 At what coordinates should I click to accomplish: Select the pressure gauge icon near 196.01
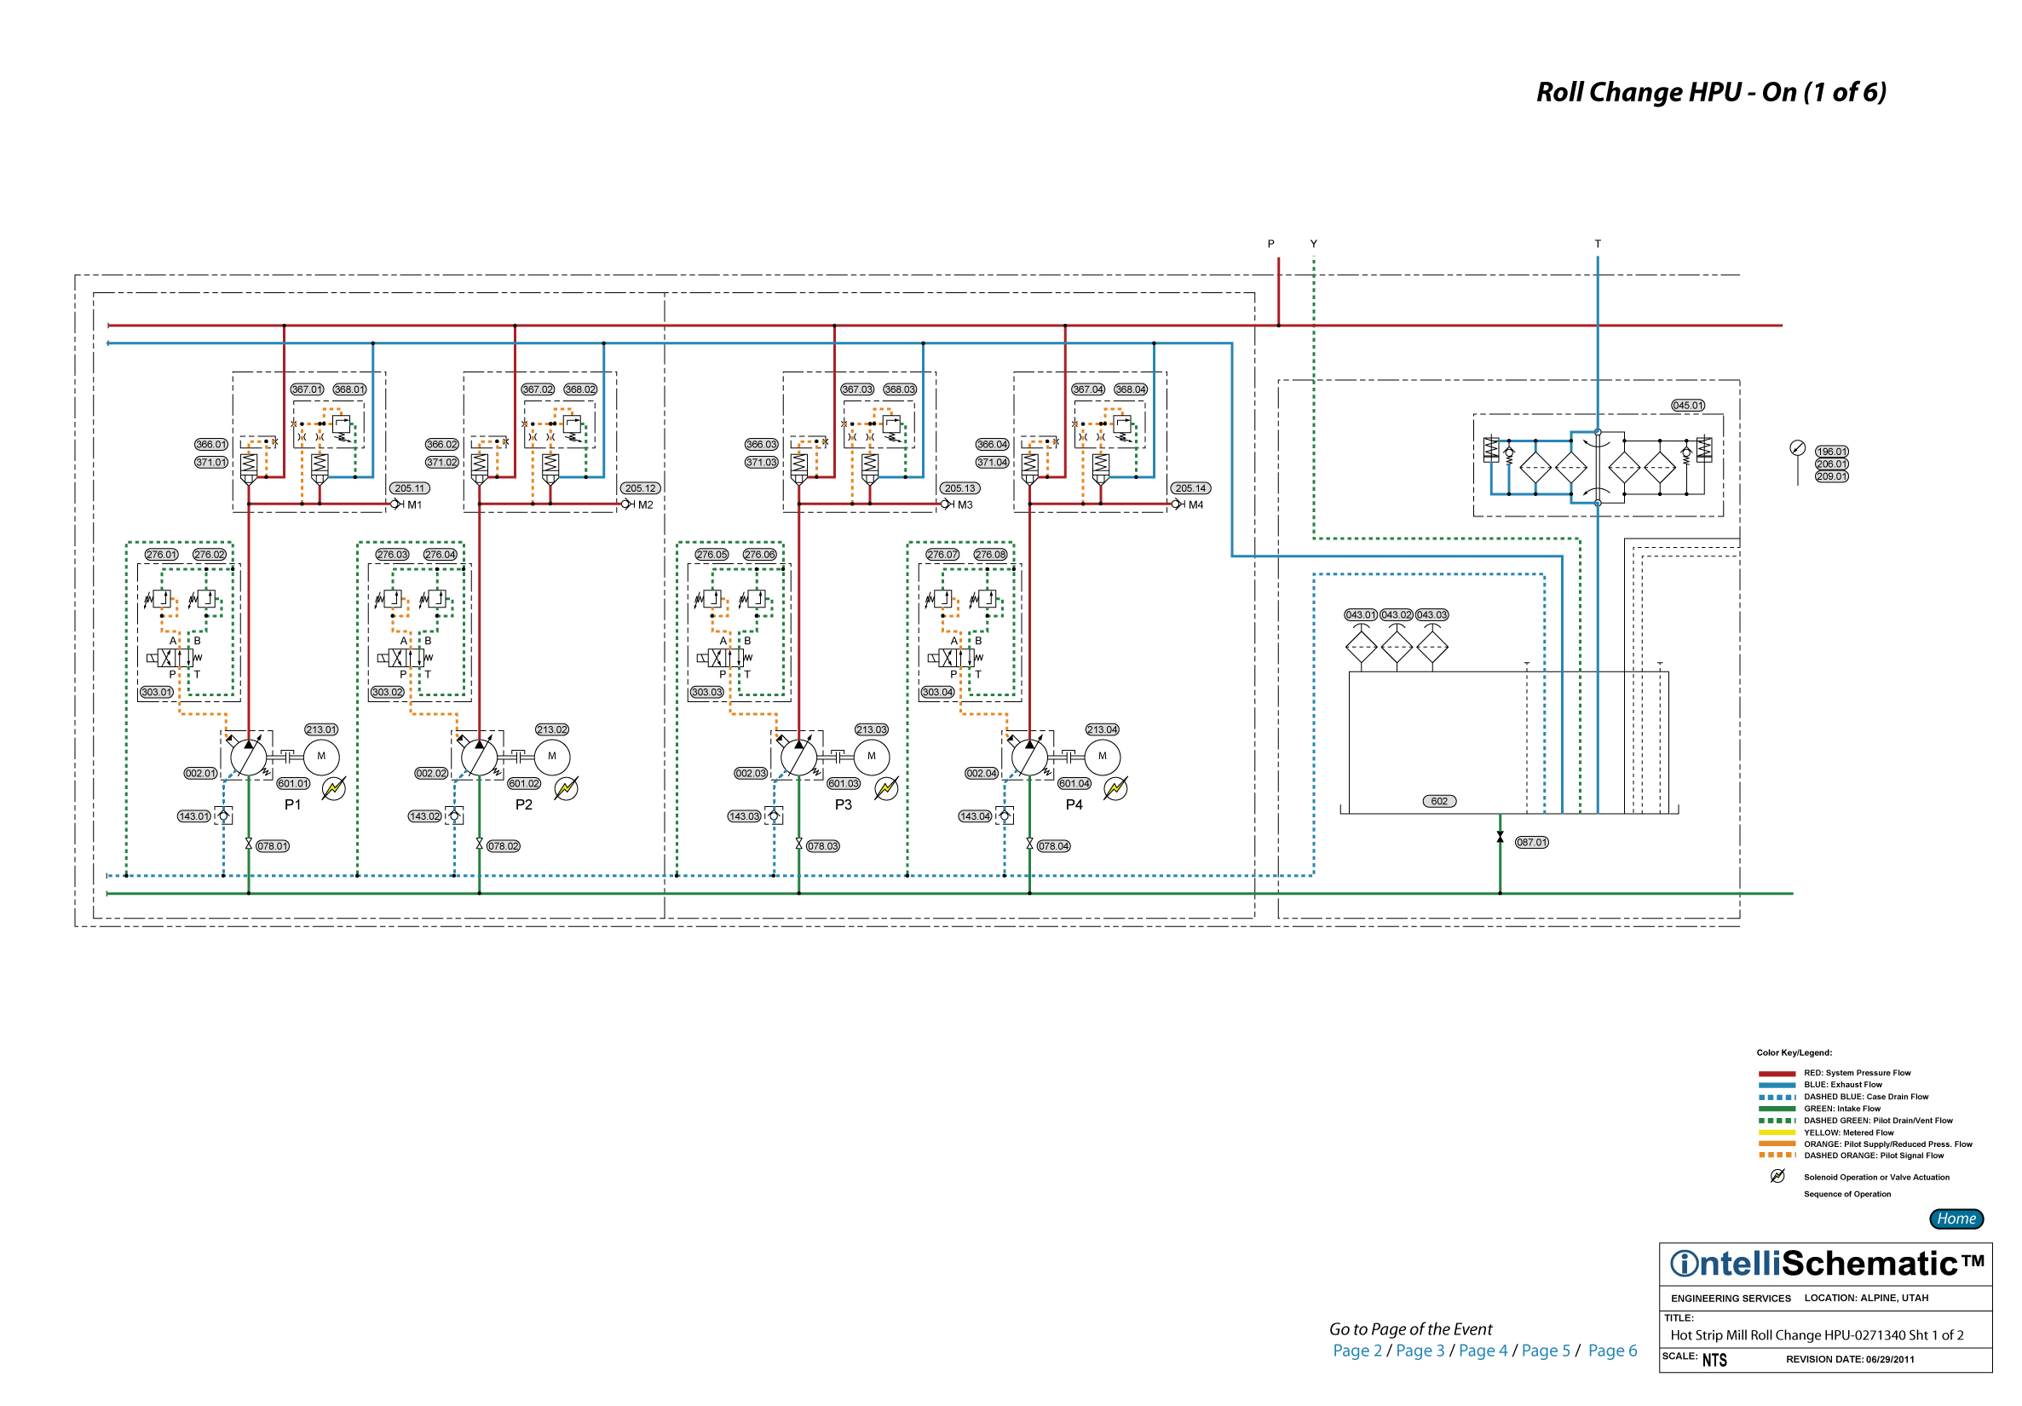(x=1797, y=448)
